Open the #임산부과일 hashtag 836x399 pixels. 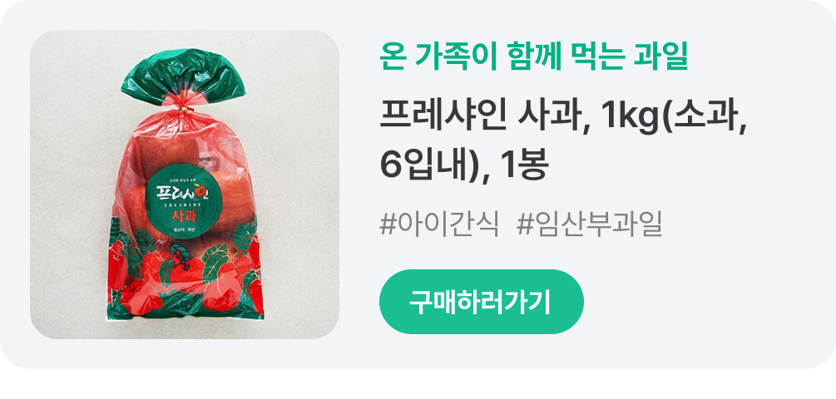[x=589, y=224]
